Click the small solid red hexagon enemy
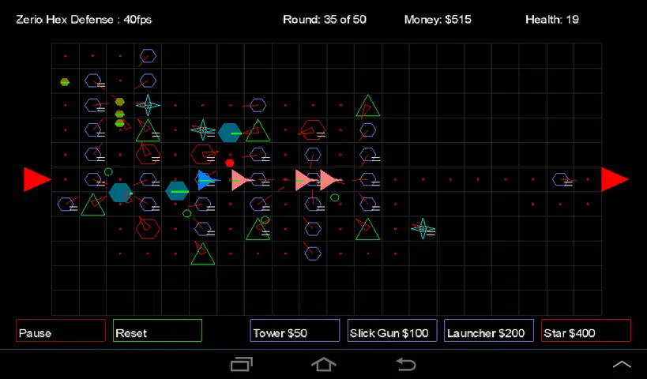This screenshot has height=379, width=647. [x=230, y=163]
